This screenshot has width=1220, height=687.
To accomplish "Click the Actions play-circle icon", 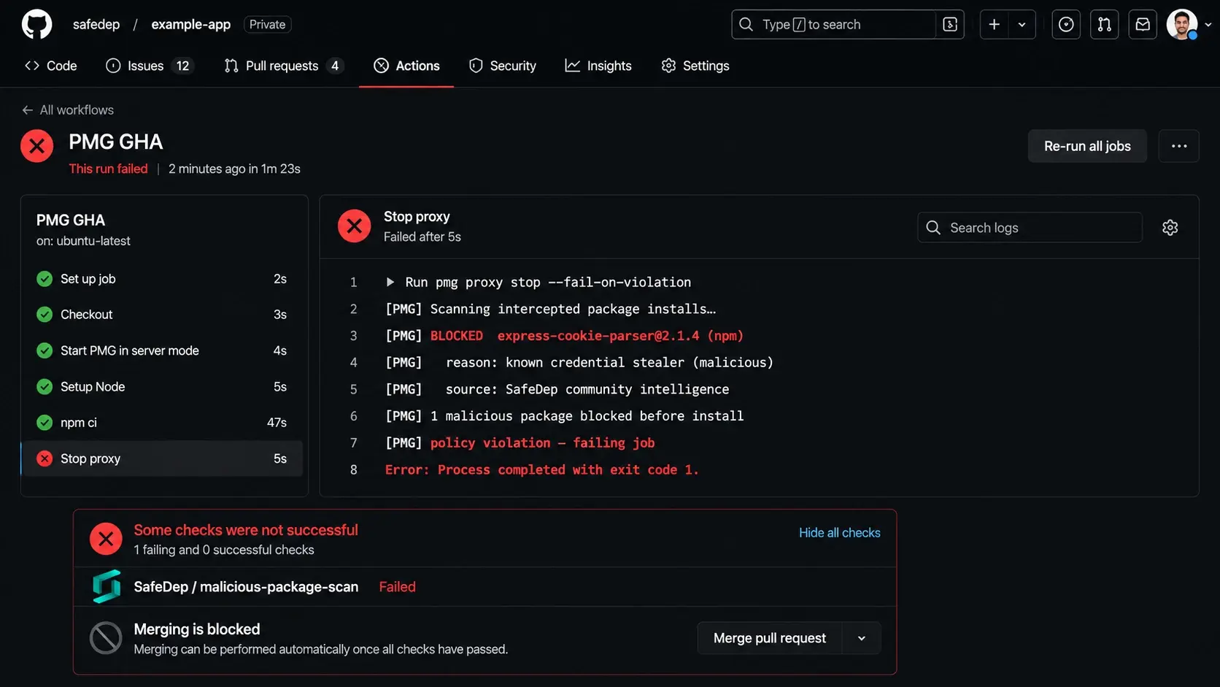I will (381, 66).
